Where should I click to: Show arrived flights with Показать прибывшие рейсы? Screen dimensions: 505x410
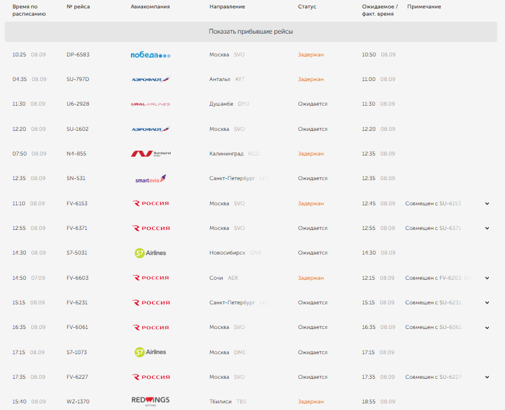click(x=250, y=32)
